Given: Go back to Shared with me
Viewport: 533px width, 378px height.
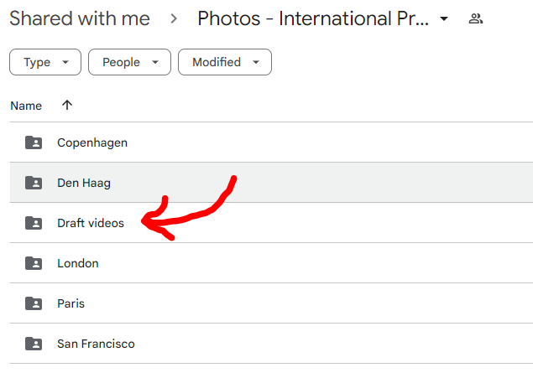Looking at the screenshot, I should click(80, 18).
